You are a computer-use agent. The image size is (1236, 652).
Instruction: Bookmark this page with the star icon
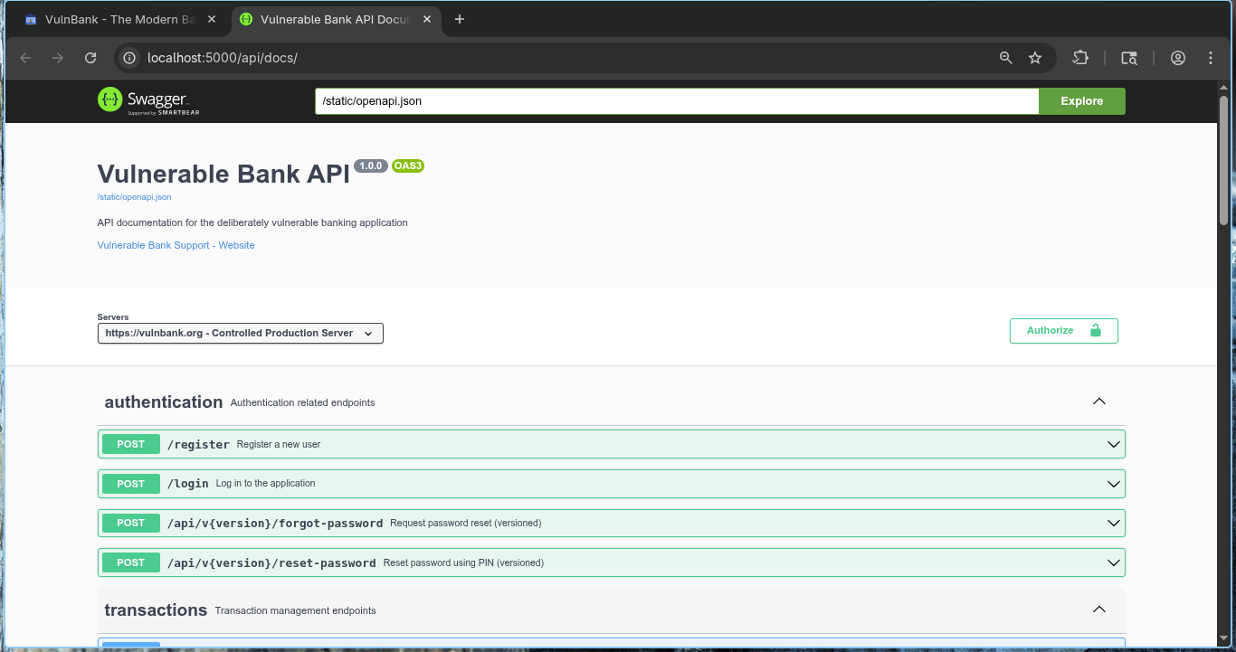pyautogui.click(x=1035, y=58)
